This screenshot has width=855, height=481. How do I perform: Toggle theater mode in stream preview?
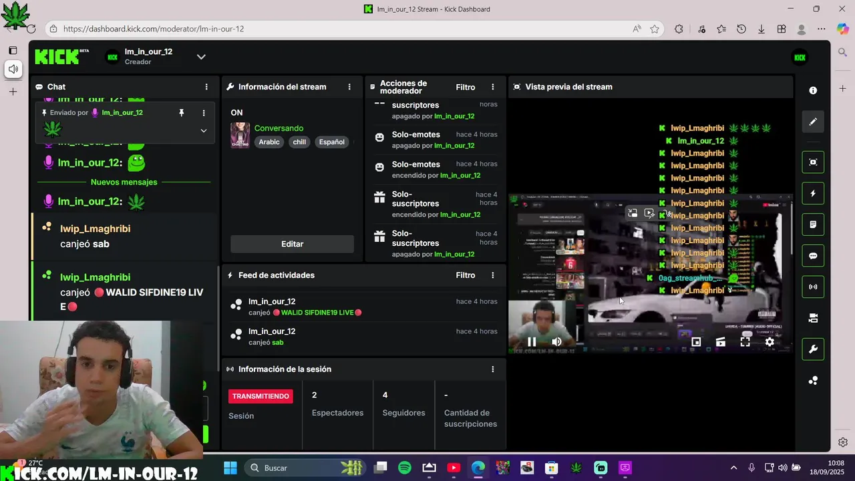[x=721, y=342]
